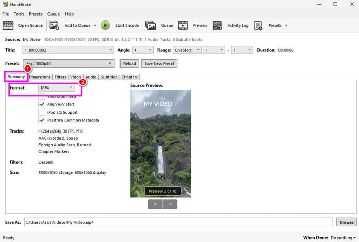Enable iPod 5G Support checkbox
Image resolution: width=359 pixels, height=242 pixels.
point(42,113)
